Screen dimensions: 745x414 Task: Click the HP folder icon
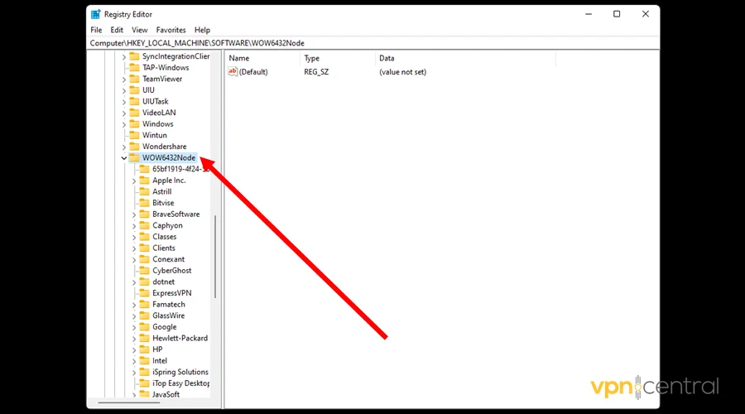pyautogui.click(x=144, y=349)
